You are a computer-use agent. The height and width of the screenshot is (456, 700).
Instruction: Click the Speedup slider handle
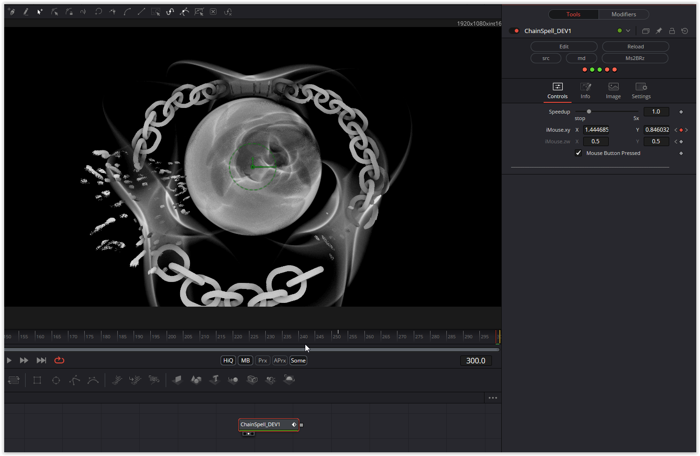[x=589, y=112]
